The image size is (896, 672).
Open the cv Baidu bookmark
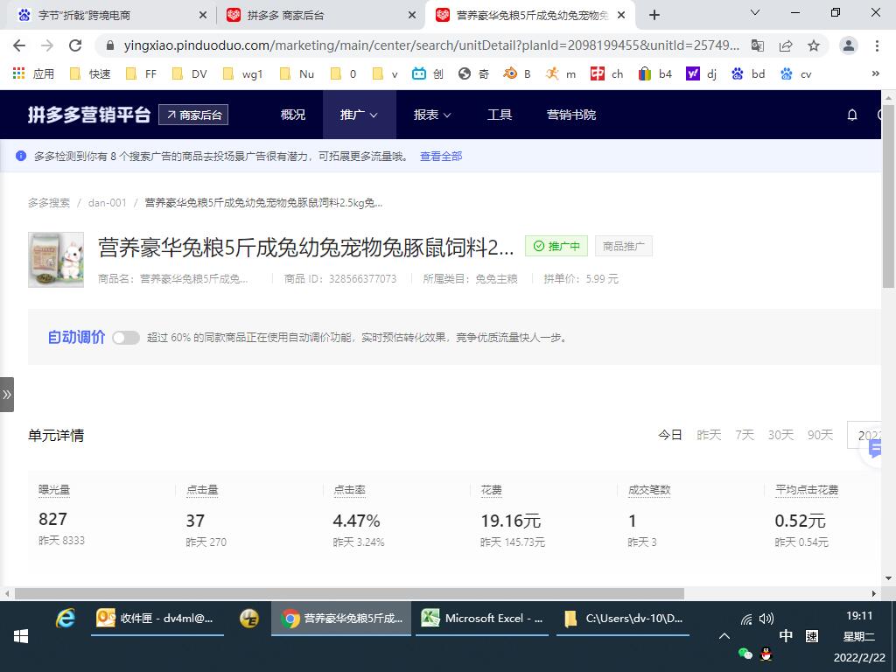[x=796, y=73]
